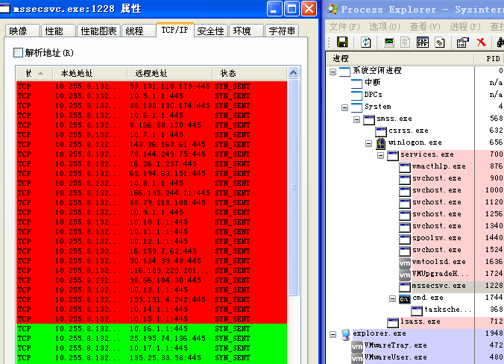Screen dimensions: 504x364
Task: Click the connection list scrollbar thumb
Action: 294,187
